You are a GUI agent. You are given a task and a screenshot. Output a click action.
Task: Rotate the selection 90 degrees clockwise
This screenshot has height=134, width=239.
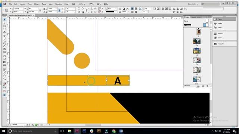[79, 9]
